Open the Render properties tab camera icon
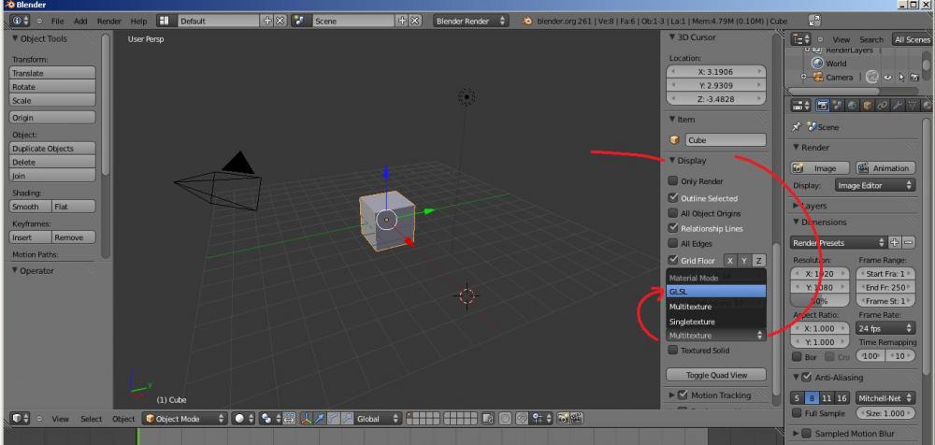935x445 pixels. point(822,106)
